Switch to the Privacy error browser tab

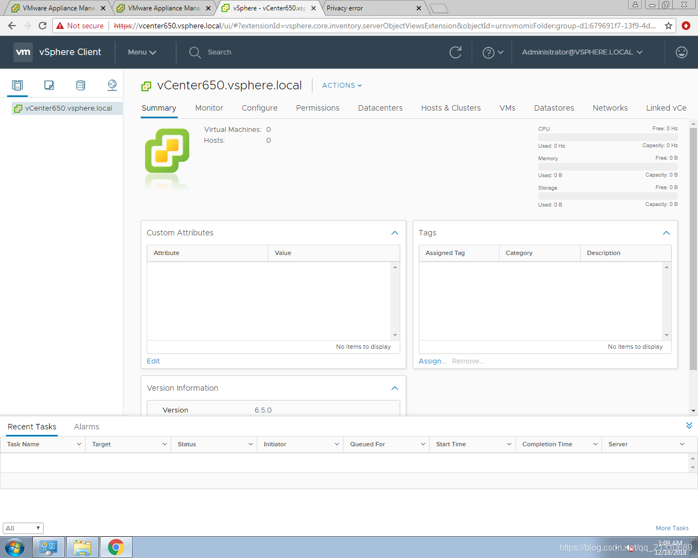pyautogui.click(x=373, y=8)
